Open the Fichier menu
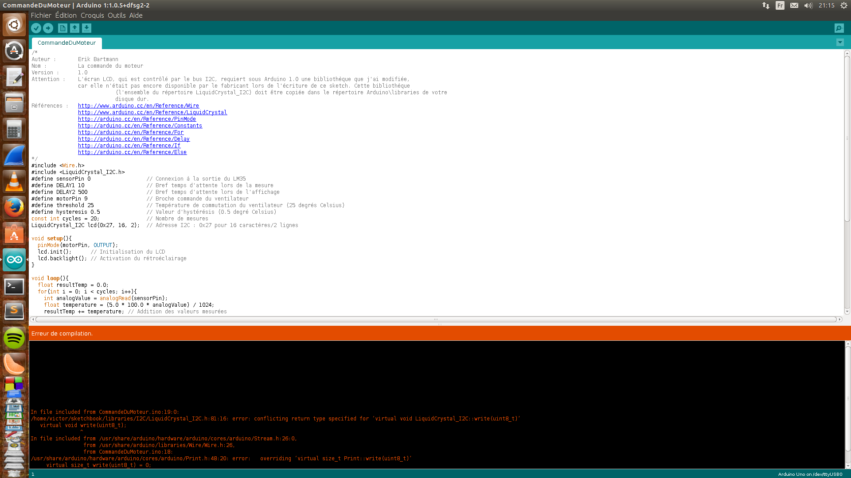The height and width of the screenshot is (478, 851). (41, 15)
